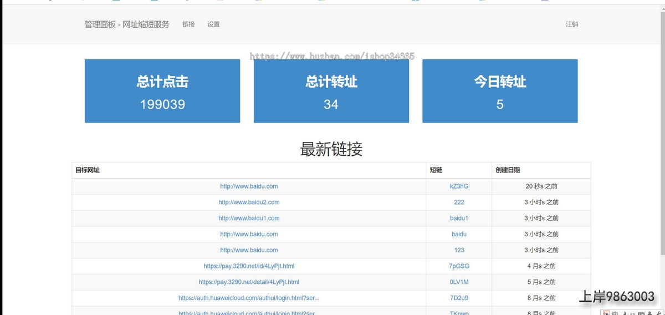Click the 目标网址 column header

88,170
